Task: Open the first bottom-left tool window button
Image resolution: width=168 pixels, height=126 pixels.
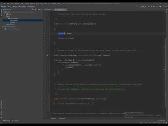Action: point(7,121)
